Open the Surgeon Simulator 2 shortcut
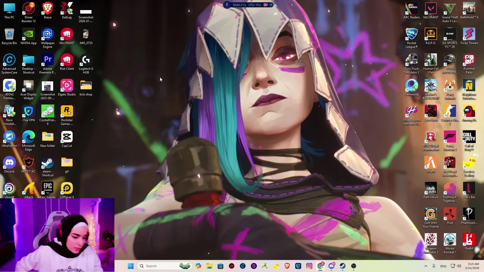 coord(431,244)
